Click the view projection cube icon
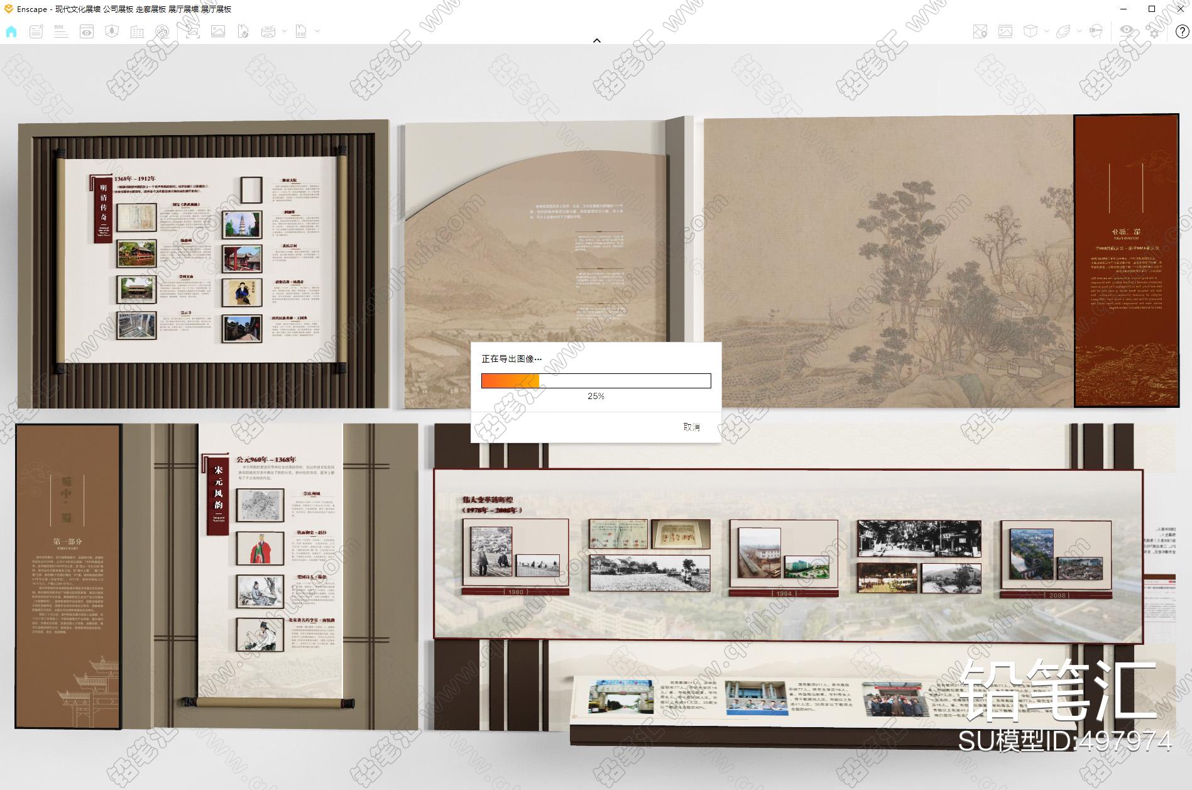This screenshot has height=790, width=1192. (1030, 31)
